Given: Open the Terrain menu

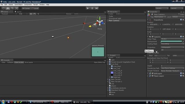Looking at the screenshot, I should pos(35,5).
